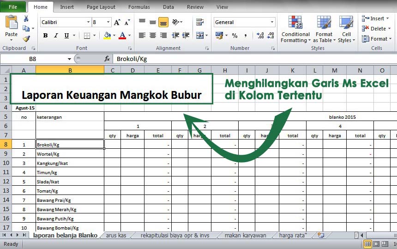Select the cell with Wortel/Kg
This screenshot has width=397, height=249.
click(x=70, y=154)
